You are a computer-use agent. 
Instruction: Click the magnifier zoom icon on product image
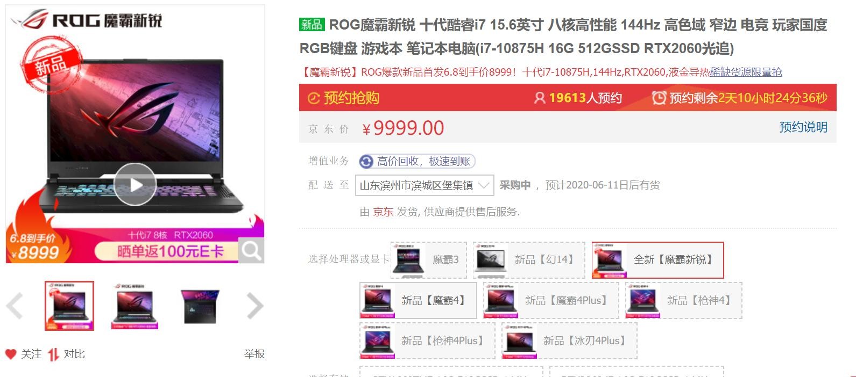[x=251, y=250]
